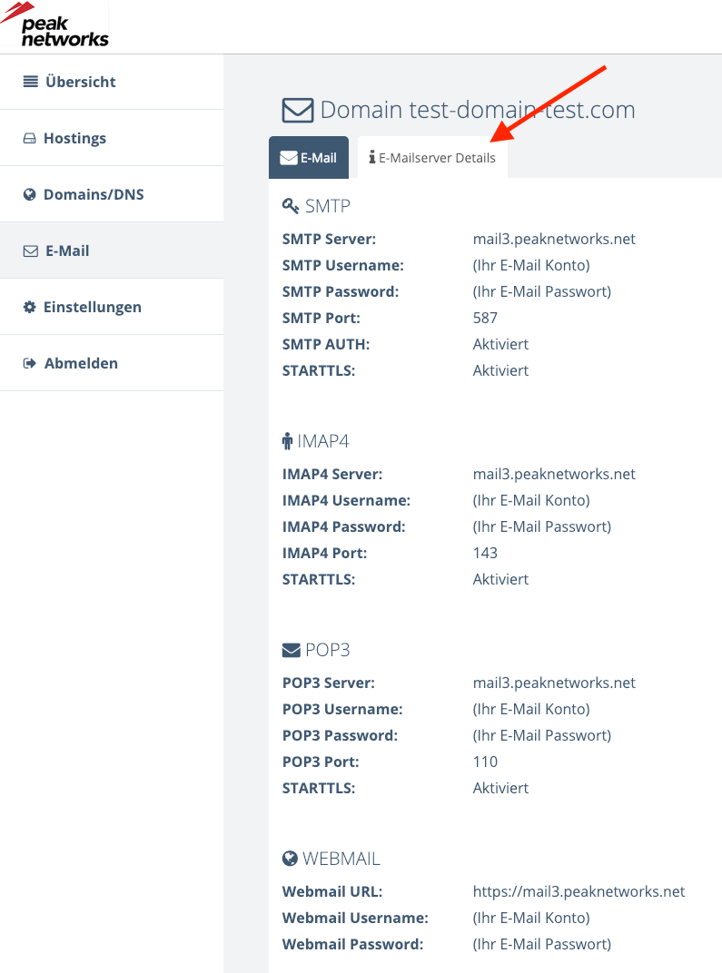Click the envelope icon beside the domain title
This screenshot has height=973, width=722.
(x=295, y=109)
